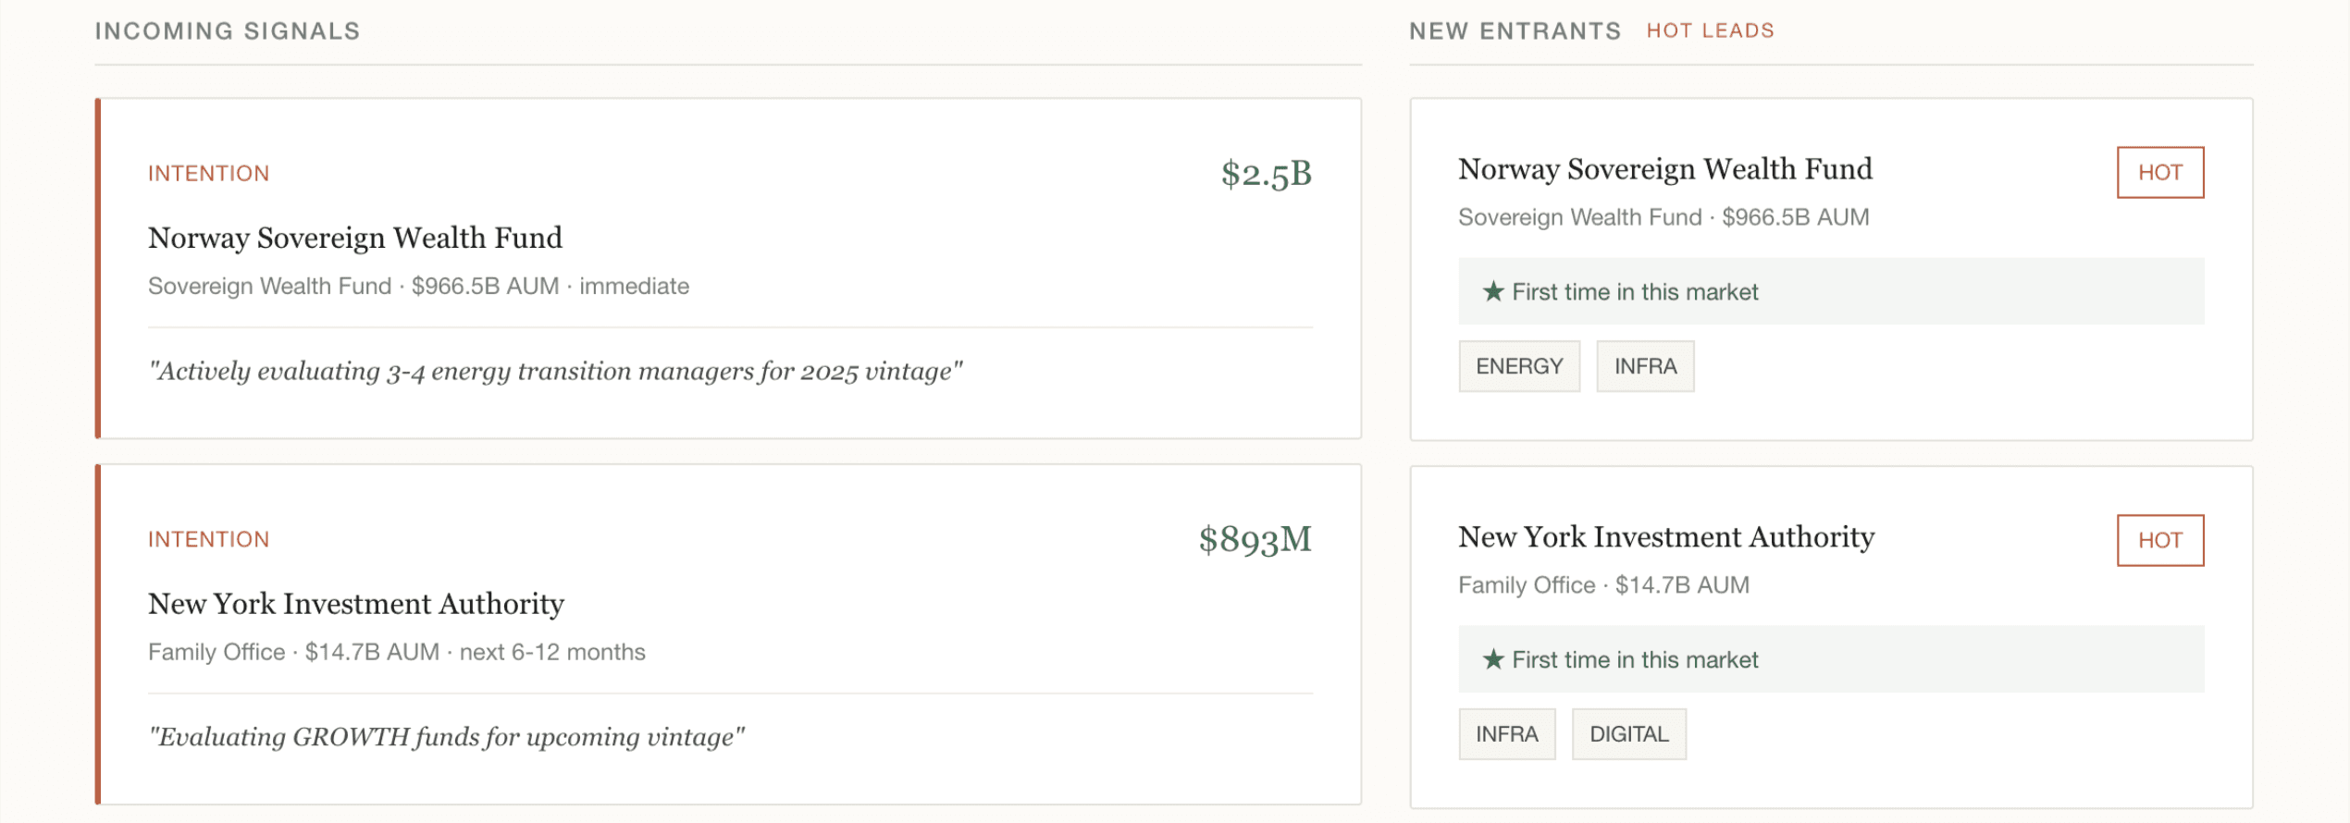This screenshot has width=2350, height=823.
Task: Select the DIGITAL tag
Action: pos(1628,735)
